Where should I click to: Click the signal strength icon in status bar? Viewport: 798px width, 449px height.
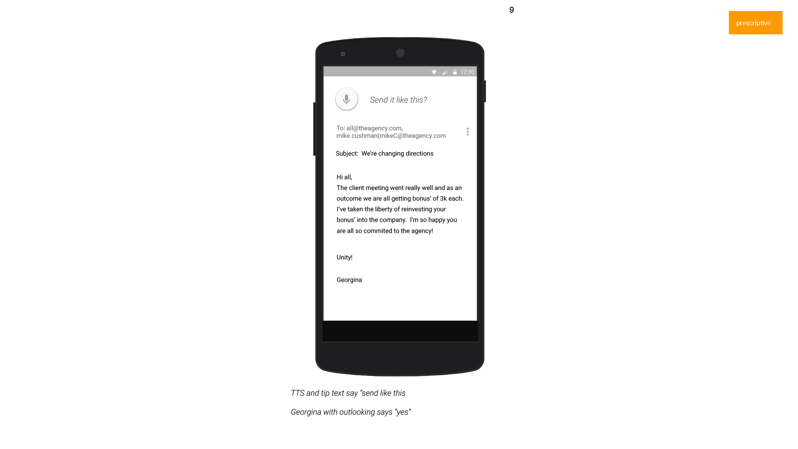pos(444,72)
